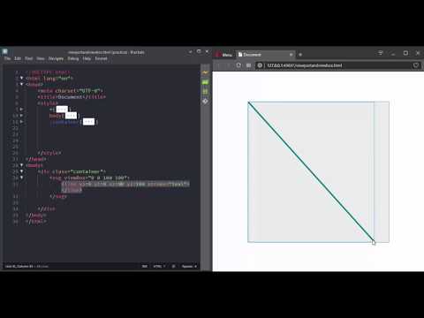This screenshot has width=424, height=318.
Task: Click the title Document line in editor
Action: coord(72,97)
